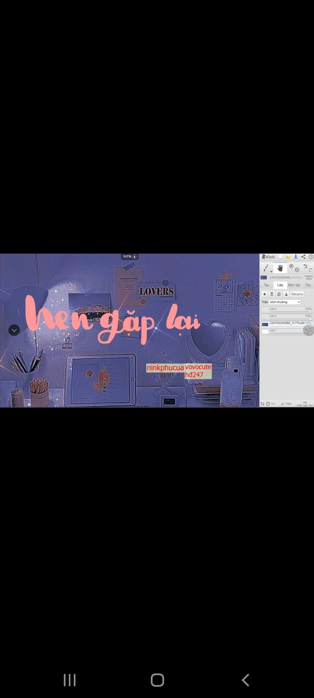Switch to the Biên tập tab
The height and width of the screenshot is (698, 314).
[294, 285]
